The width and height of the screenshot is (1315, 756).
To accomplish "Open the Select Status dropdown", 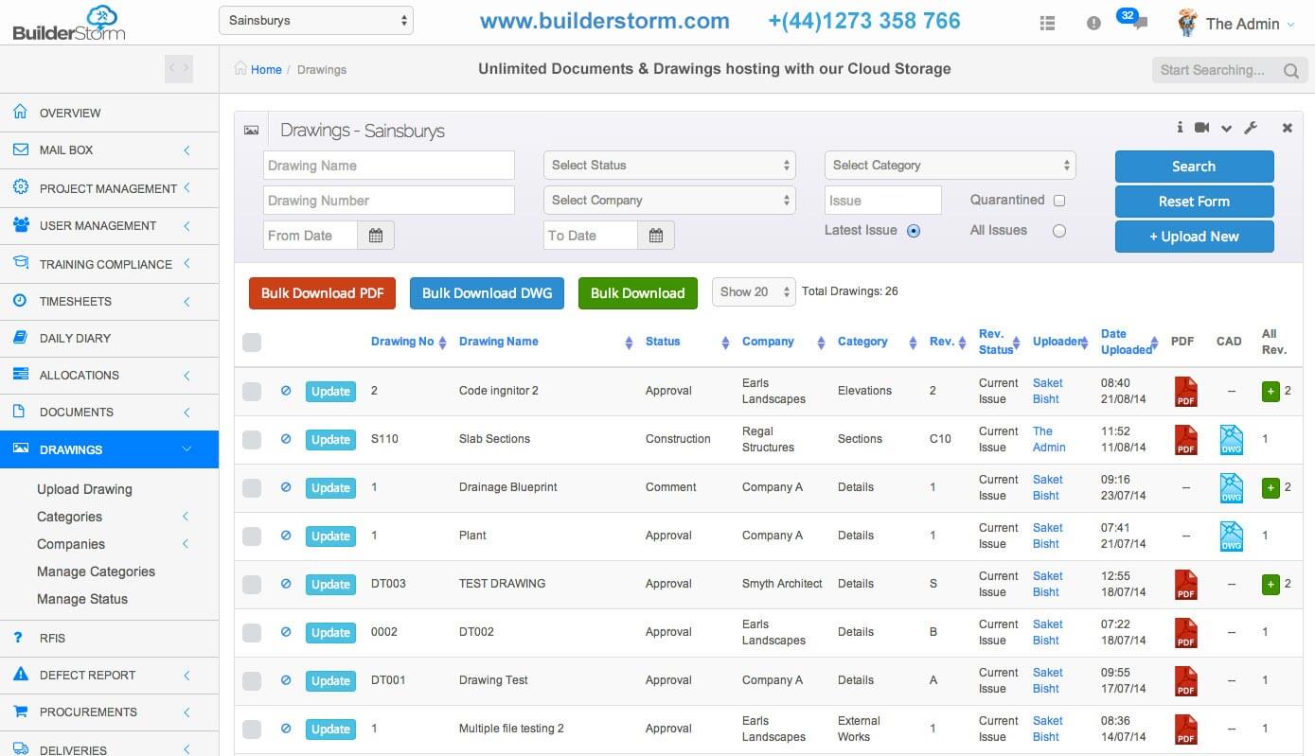I will coord(670,166).
